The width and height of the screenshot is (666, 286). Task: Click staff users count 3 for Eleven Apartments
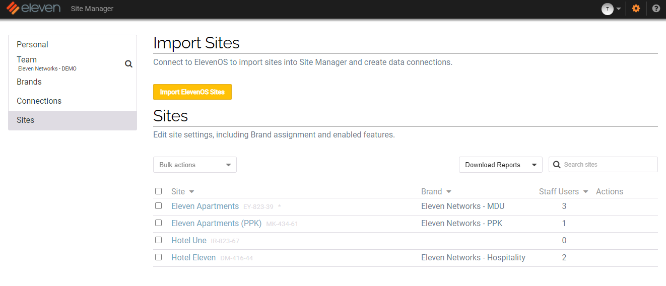click(564, 206)
